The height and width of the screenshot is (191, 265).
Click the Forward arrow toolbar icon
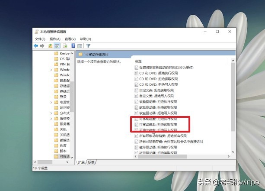click(42, 46)
